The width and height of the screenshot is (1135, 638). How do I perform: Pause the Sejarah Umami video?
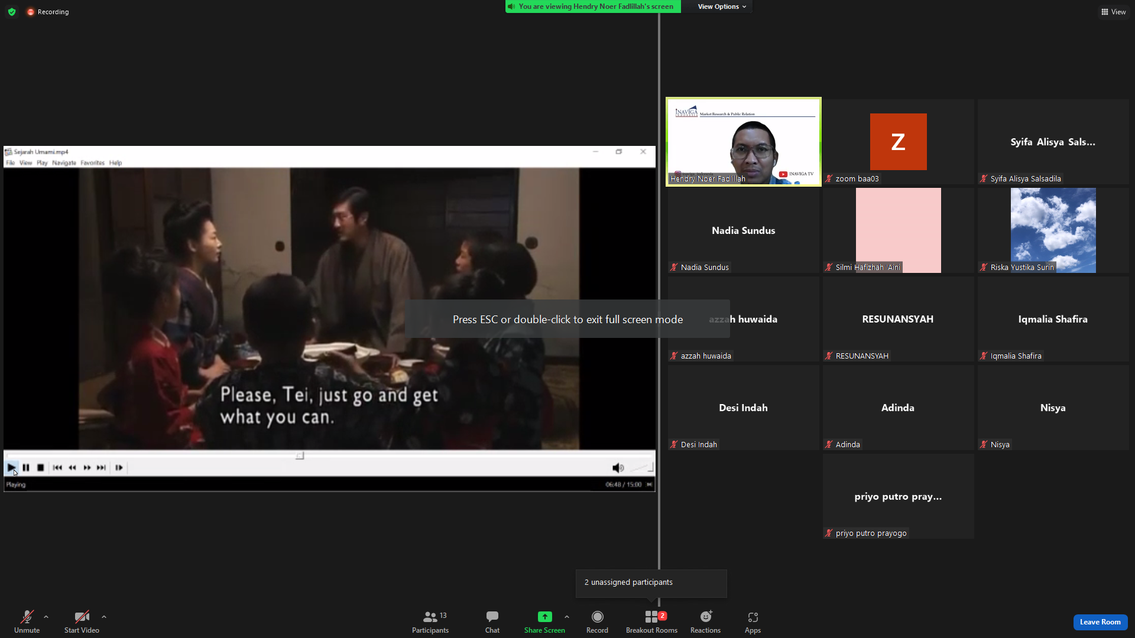pyautogui.click(x=26, y=467)
